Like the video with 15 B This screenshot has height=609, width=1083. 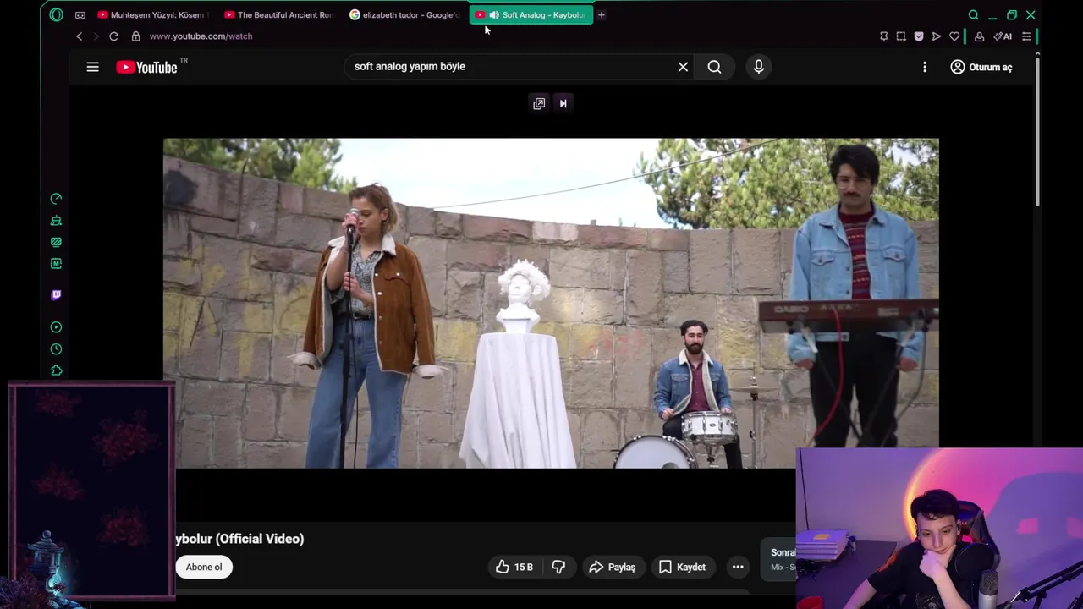point(514,567)
